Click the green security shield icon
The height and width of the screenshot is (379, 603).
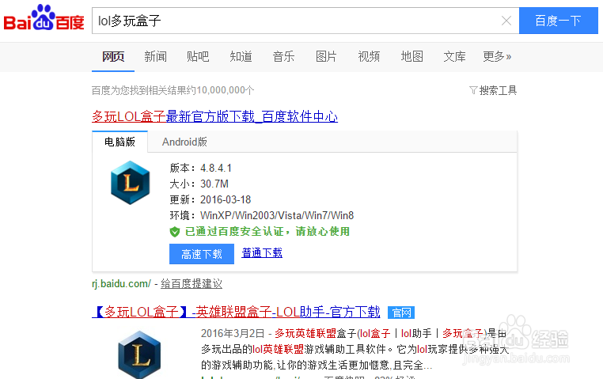point(175,232)
